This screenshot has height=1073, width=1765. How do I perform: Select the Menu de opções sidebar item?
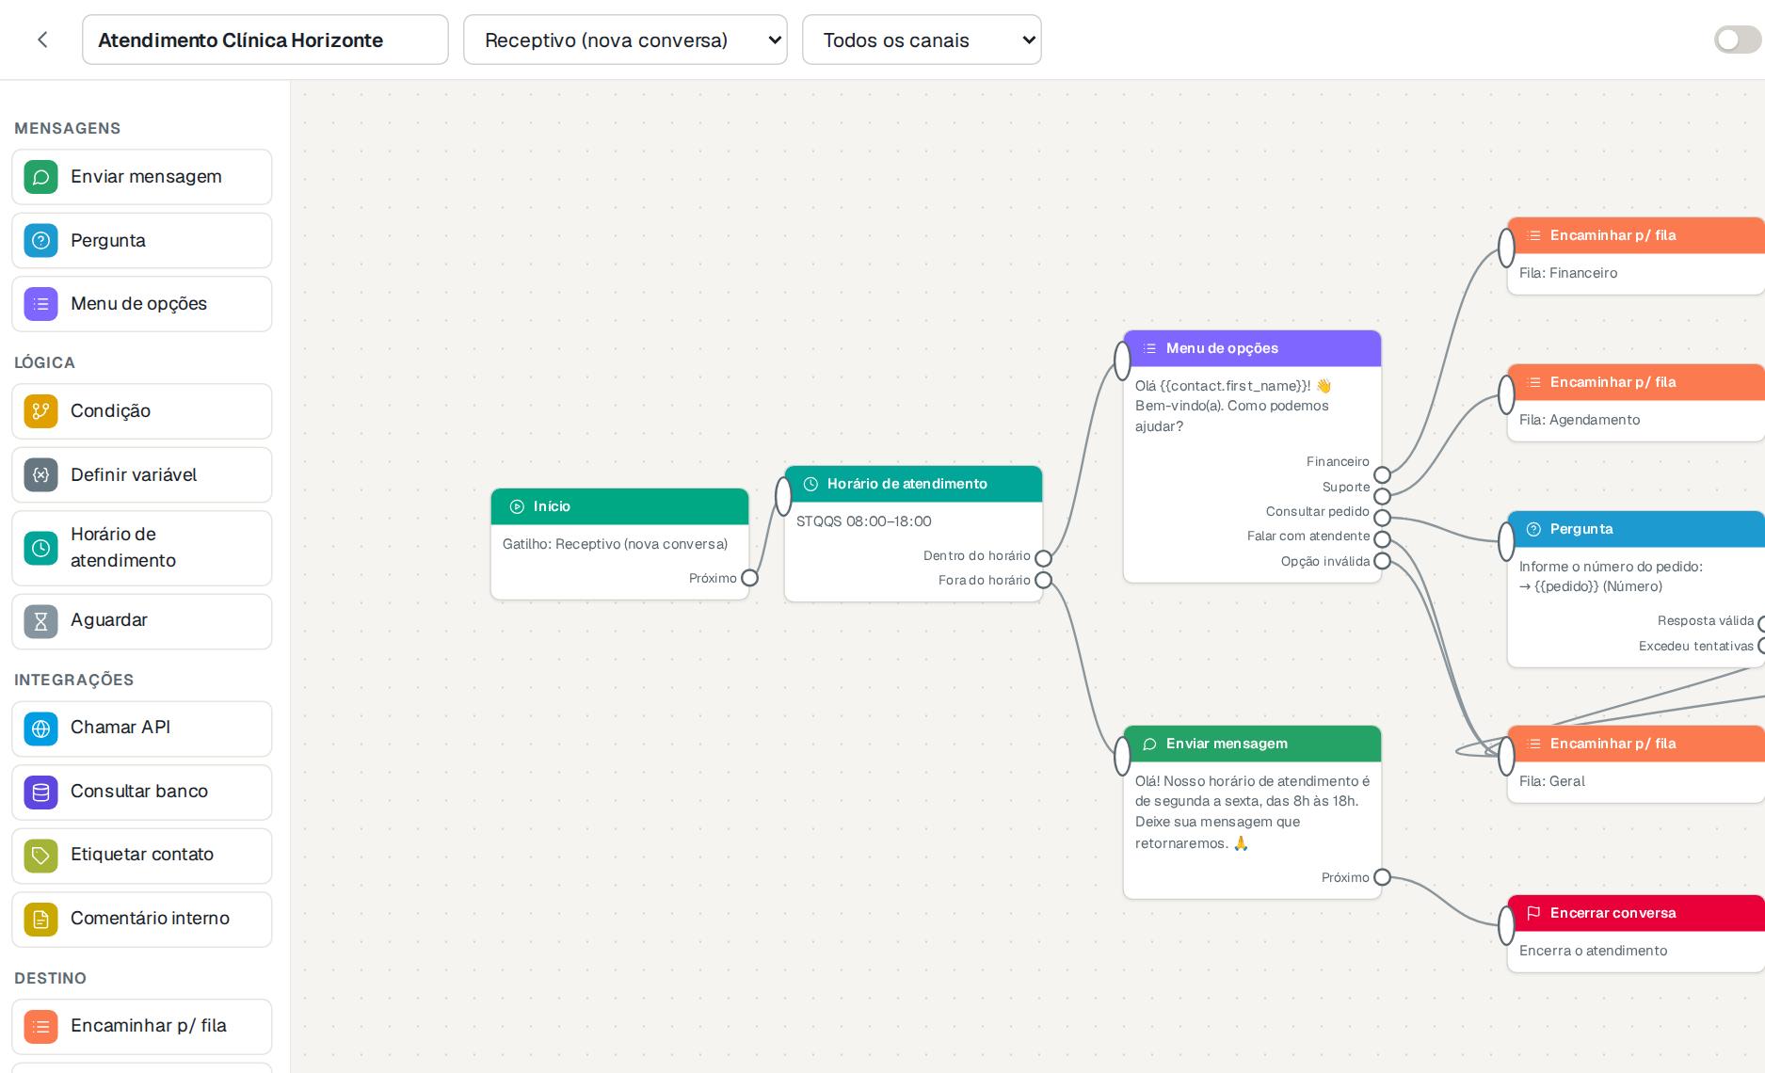142,304
